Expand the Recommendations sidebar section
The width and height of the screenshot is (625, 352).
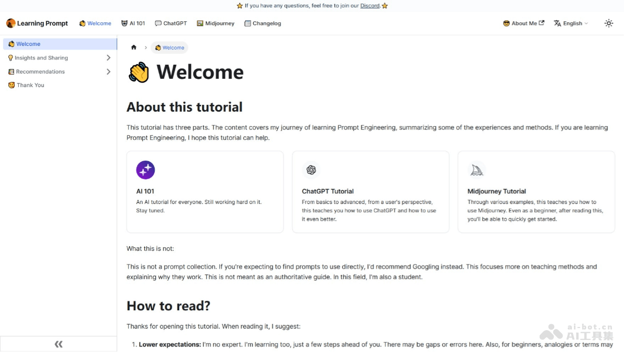tap(109, 71)
